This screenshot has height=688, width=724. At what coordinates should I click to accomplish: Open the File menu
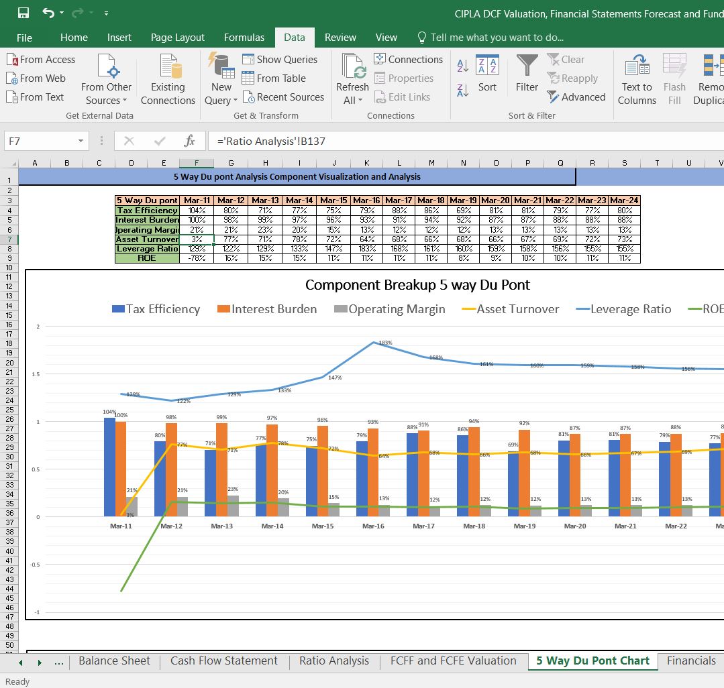pos(24,38)
